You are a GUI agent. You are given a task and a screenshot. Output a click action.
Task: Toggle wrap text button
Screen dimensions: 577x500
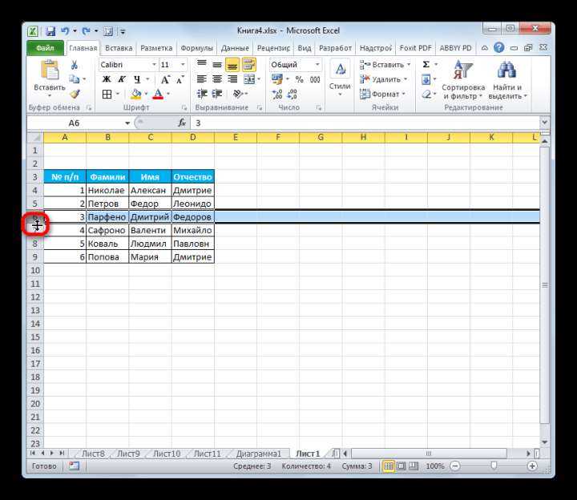pos(249,65)
